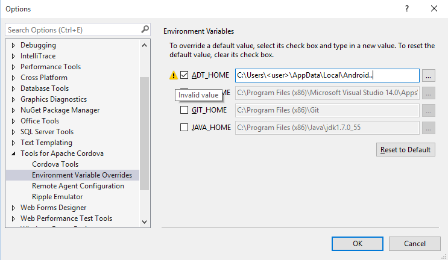Viewport: 448px width, 260px height.
Task: Open Ripple Emulator options page
Action: tap(57, 197)
